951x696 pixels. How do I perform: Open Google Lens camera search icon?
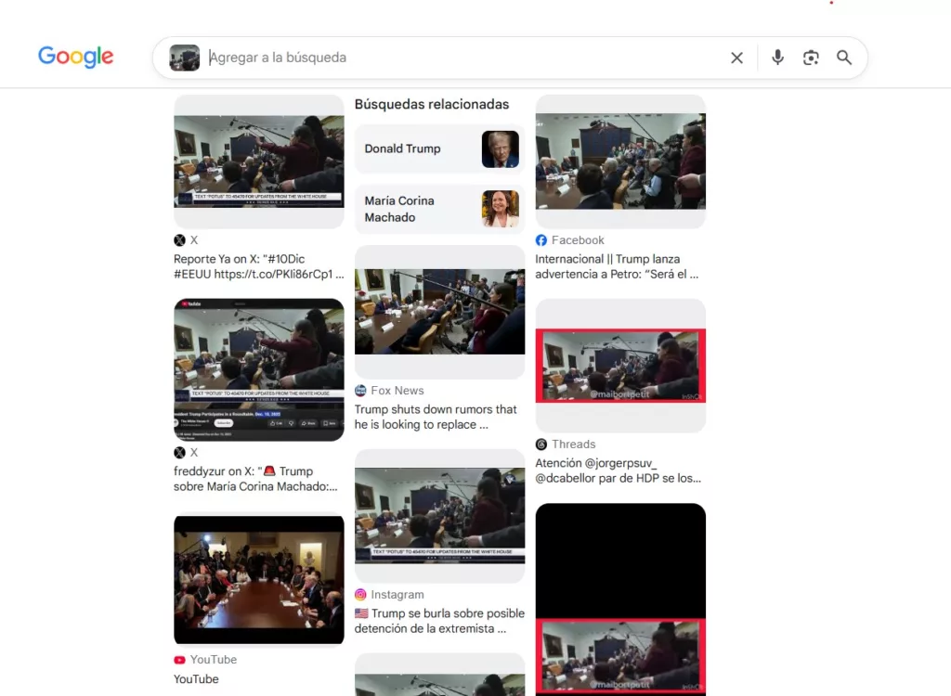(811, 58)
